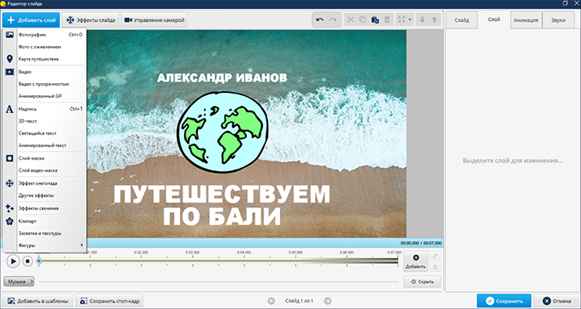Click the photo icon in the layer menu
The image size is (581, 309).
point(10,35)
